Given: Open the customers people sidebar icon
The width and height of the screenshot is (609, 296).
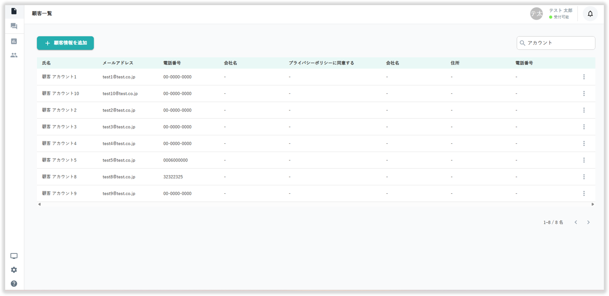Looking at the screenshot, I should 14,55.
